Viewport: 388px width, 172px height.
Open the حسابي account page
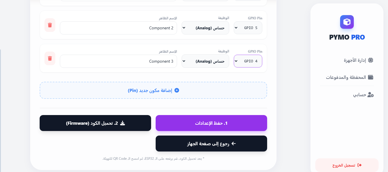360,95
